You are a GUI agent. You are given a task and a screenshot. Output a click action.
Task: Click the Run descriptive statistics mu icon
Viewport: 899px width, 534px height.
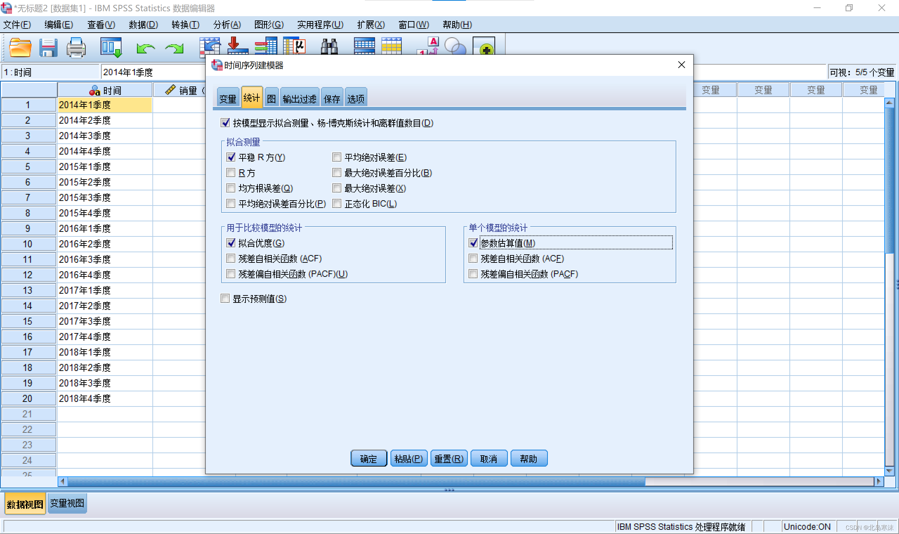(295, 47)
